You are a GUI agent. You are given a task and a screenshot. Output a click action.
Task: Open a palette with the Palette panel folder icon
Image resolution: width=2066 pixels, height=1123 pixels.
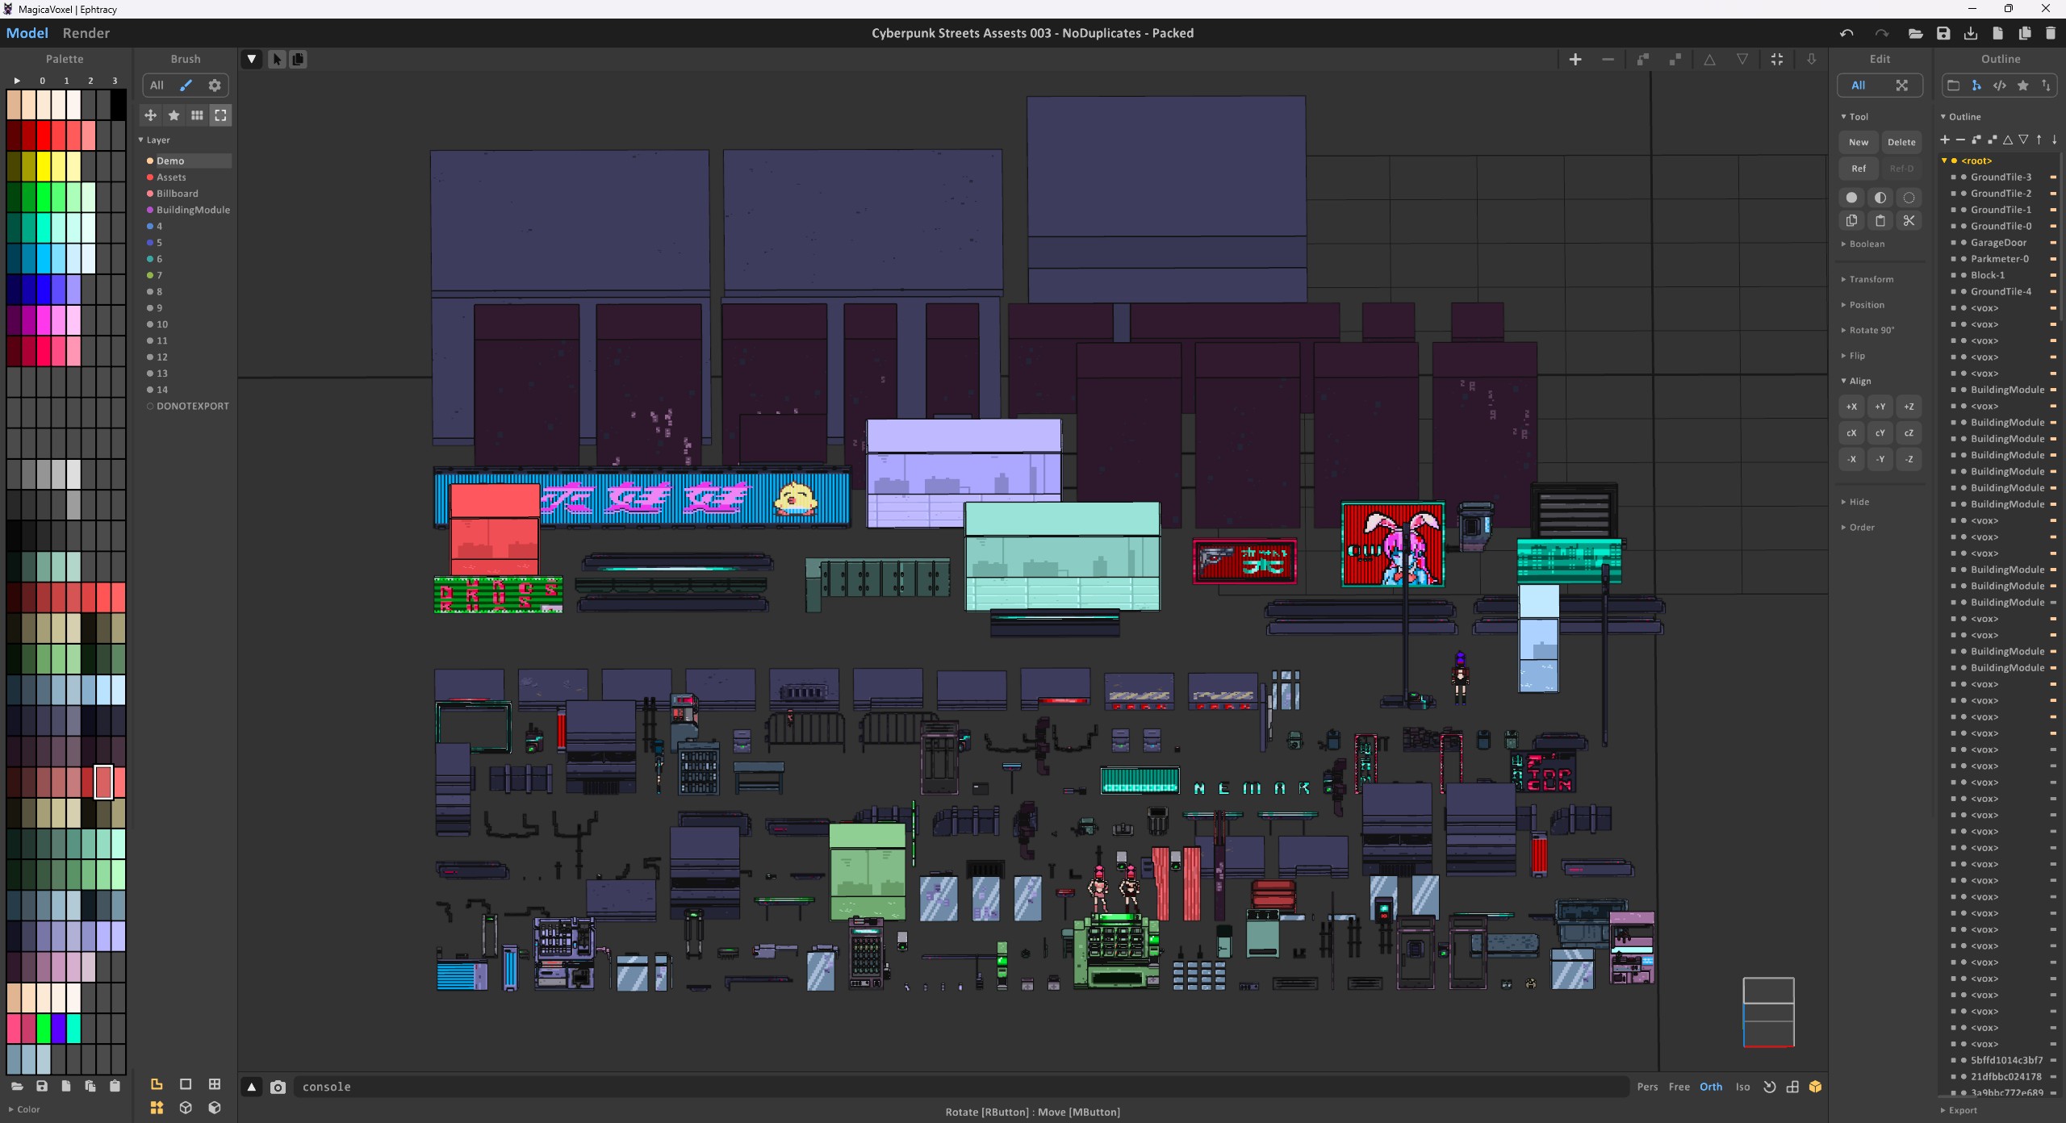17,1086
